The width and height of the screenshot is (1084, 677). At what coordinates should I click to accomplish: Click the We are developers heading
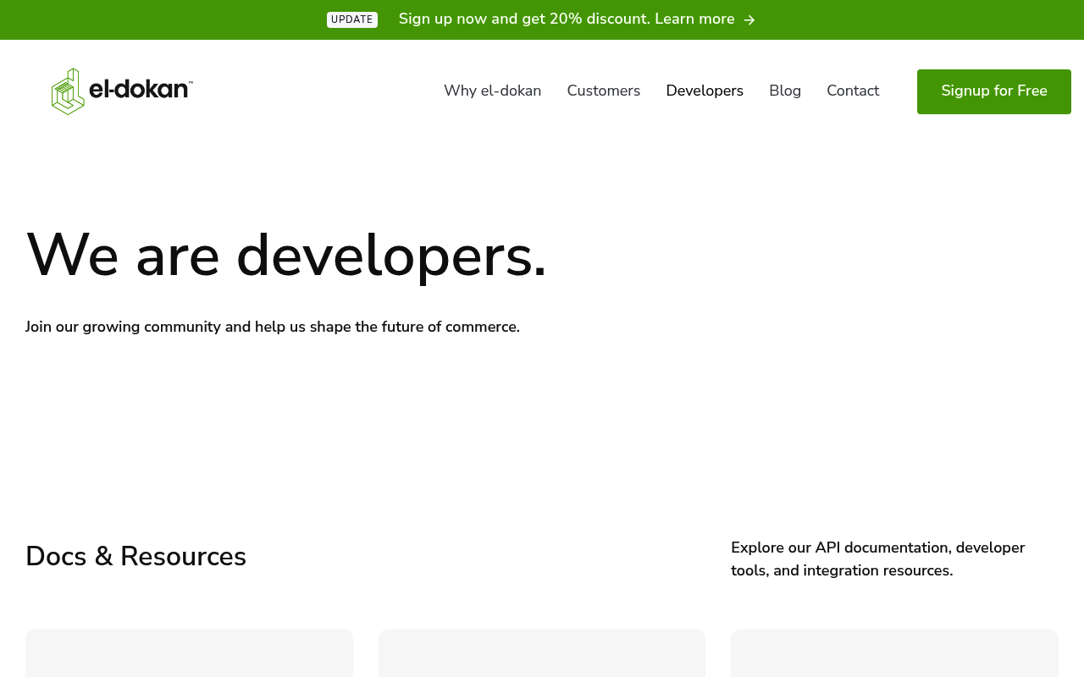click(x=286, y=255)
